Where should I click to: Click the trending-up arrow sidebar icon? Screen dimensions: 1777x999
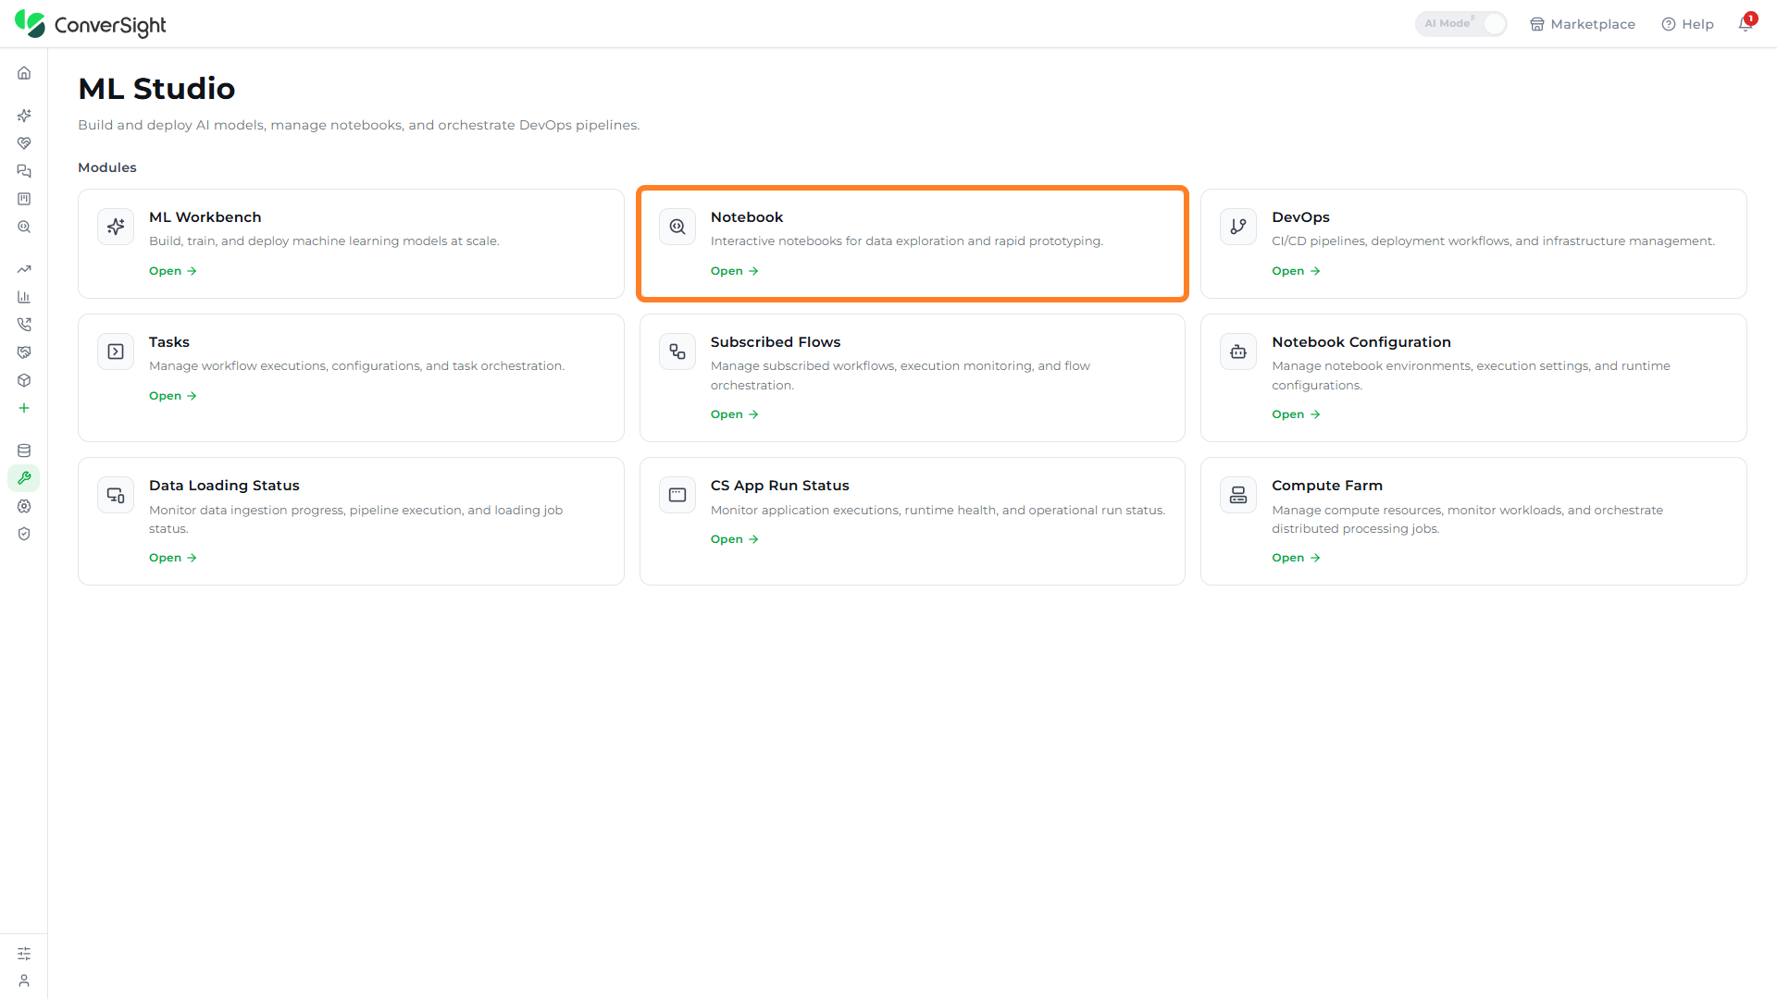(24, 269)
